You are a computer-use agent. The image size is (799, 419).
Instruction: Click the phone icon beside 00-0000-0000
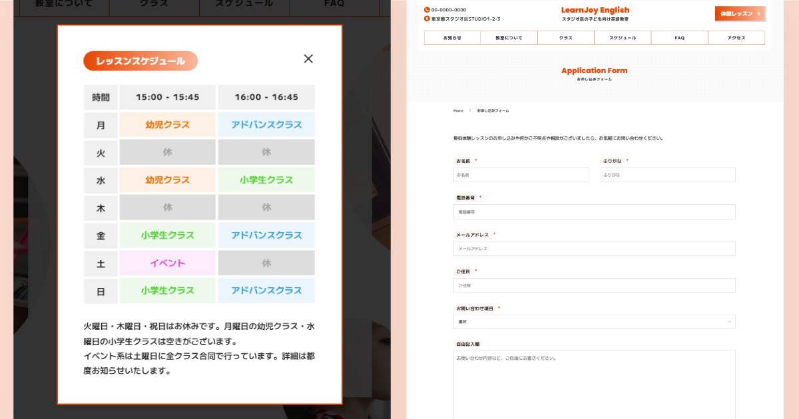[x=427, y=9]
